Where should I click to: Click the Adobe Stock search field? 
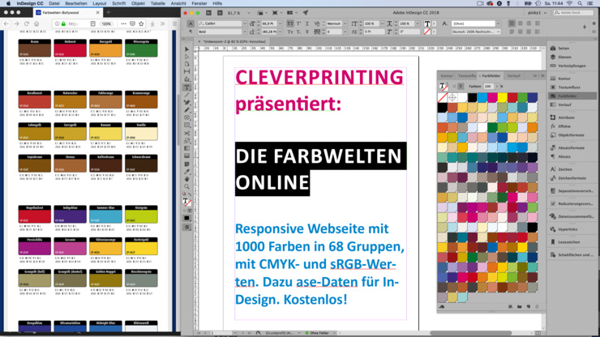pos(574,13)
